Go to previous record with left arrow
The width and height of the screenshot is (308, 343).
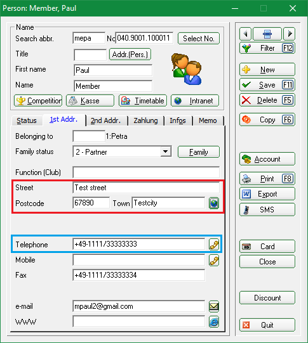click(245, 34)
